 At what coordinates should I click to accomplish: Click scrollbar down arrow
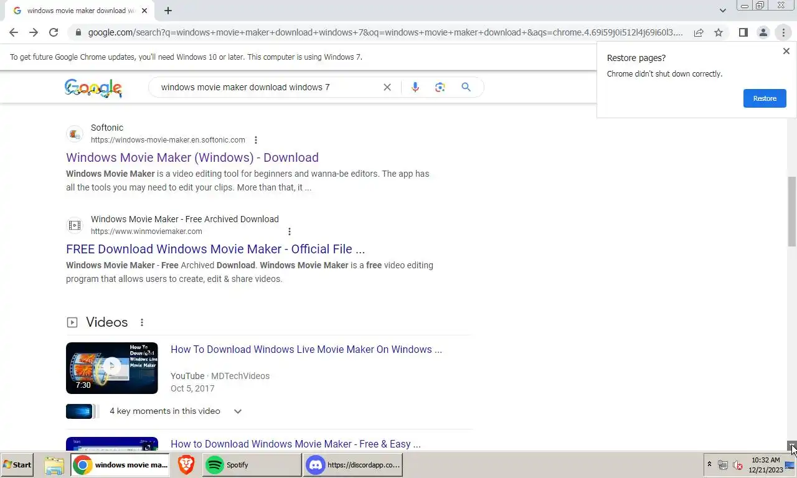tap(792, 446)
